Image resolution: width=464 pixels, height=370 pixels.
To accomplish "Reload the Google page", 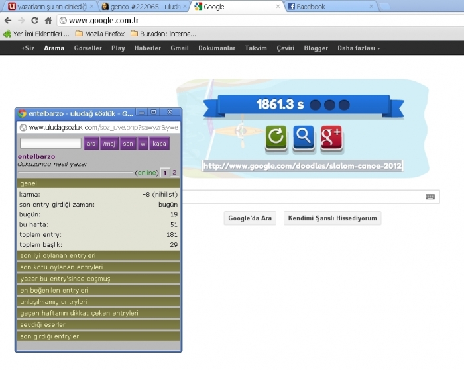I will click(x=34, y=20).
